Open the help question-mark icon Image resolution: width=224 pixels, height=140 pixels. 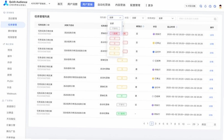tap(210, 6)
